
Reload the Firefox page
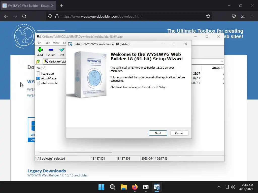[24, 16]
